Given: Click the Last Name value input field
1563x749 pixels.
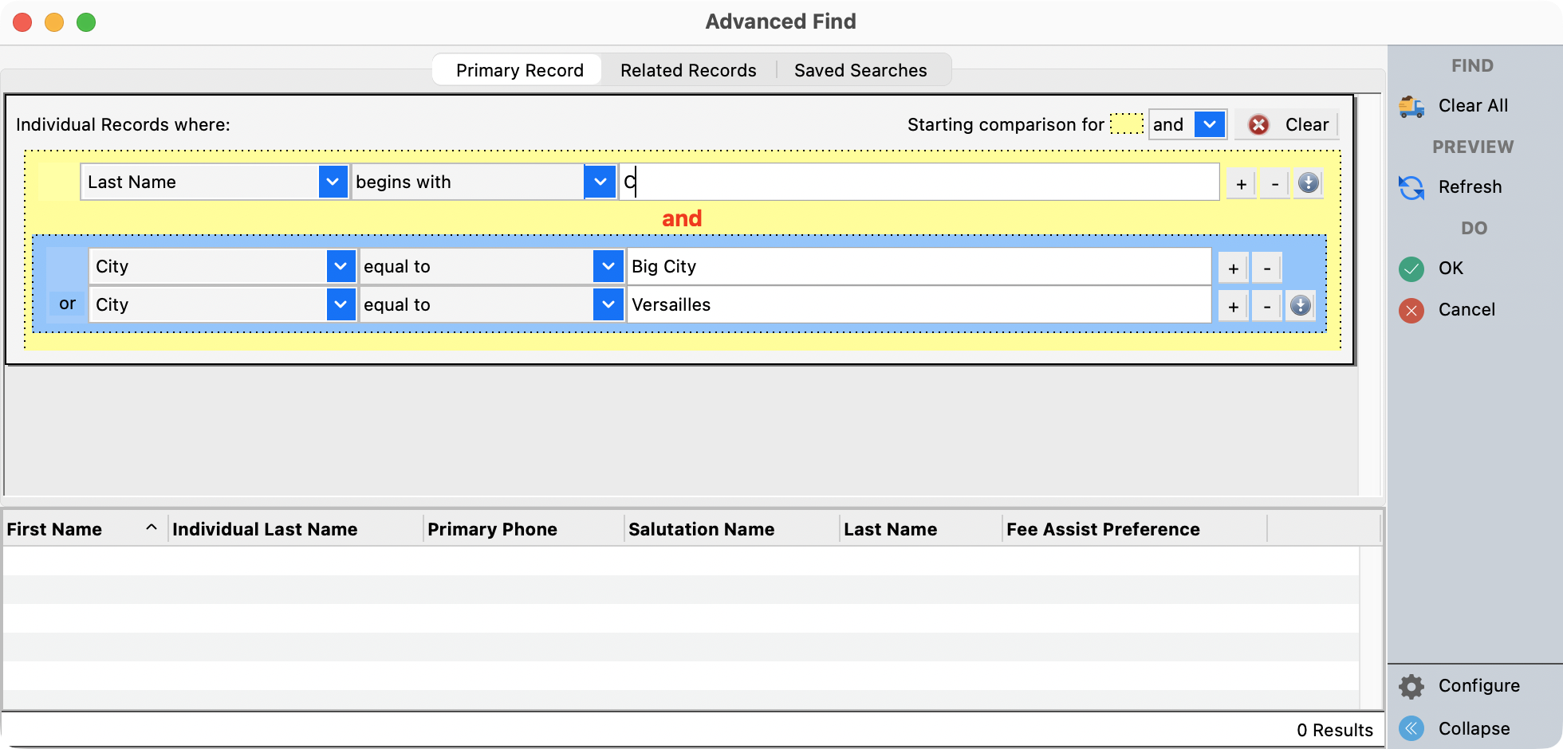Looking at the screenshot, I should pyautogui.click(x=919, y=182).
